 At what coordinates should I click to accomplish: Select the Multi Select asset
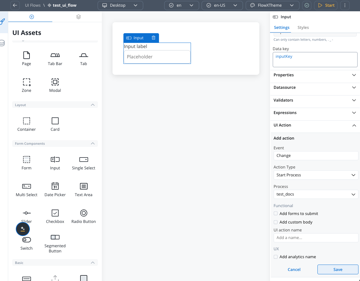[x=26, y=189]
